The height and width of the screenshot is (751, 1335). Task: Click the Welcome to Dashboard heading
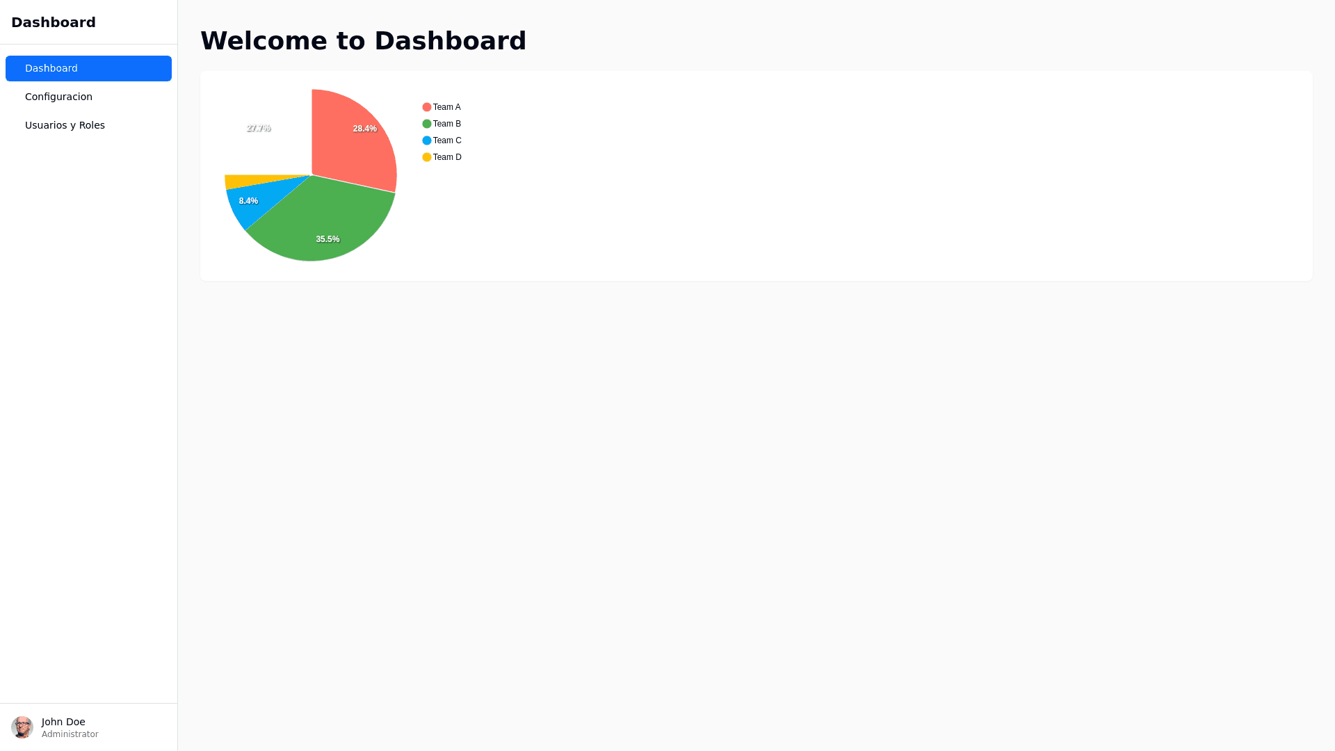tap(363, 40)
